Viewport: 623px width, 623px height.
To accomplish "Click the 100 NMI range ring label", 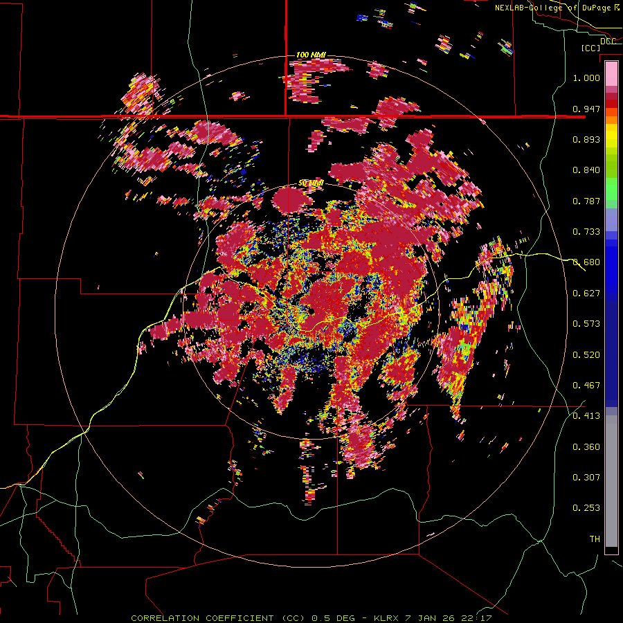I will point(311,55).
